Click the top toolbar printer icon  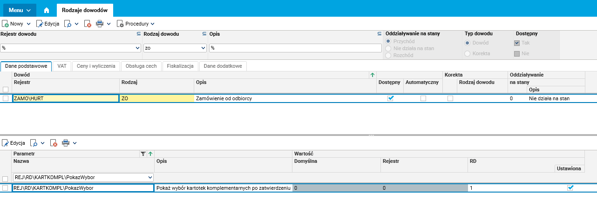click(100, 24)
